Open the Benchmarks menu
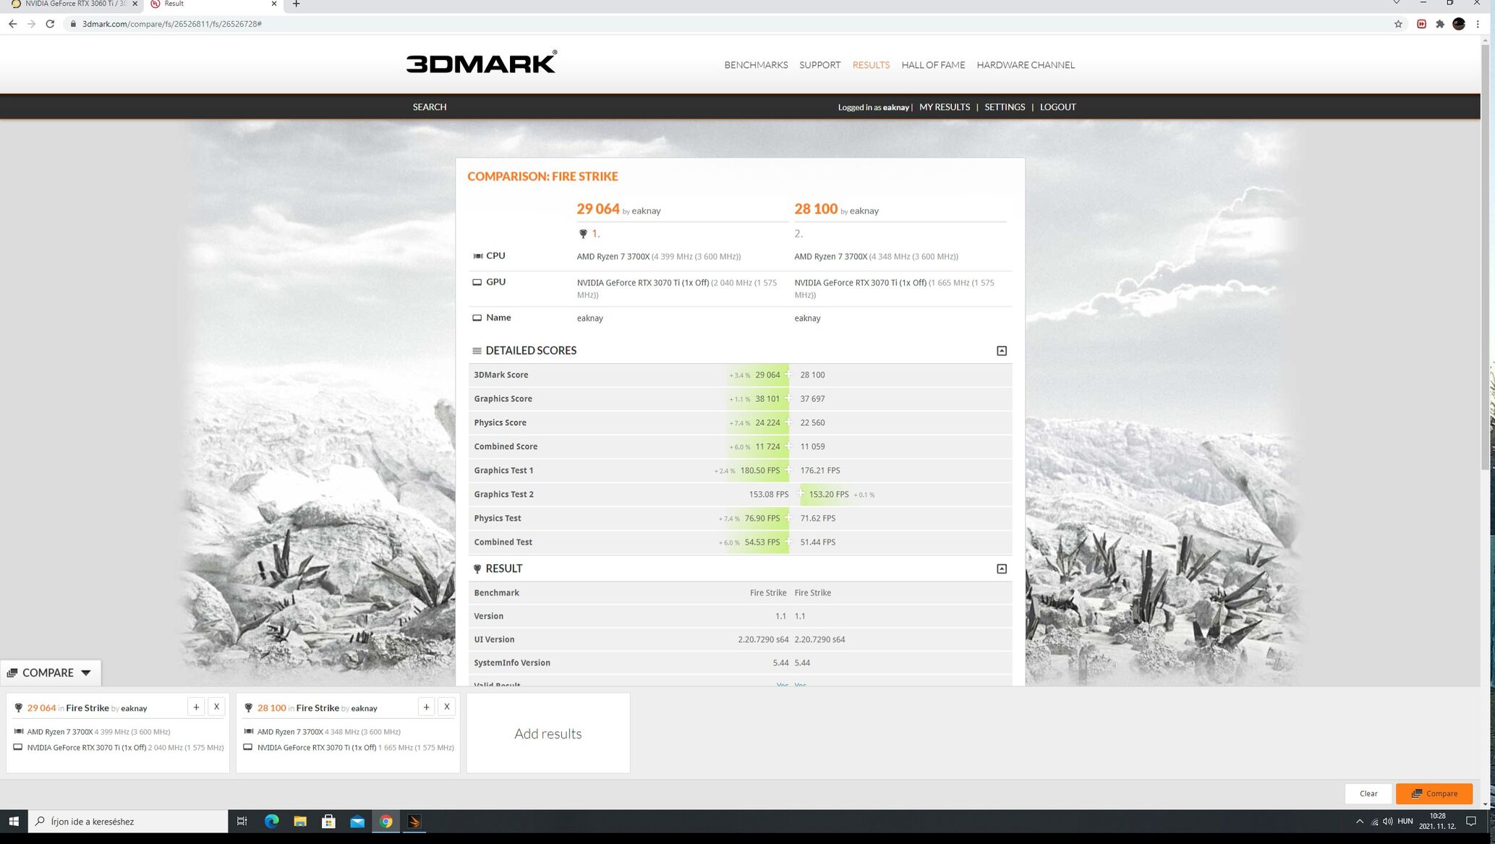 756,65
